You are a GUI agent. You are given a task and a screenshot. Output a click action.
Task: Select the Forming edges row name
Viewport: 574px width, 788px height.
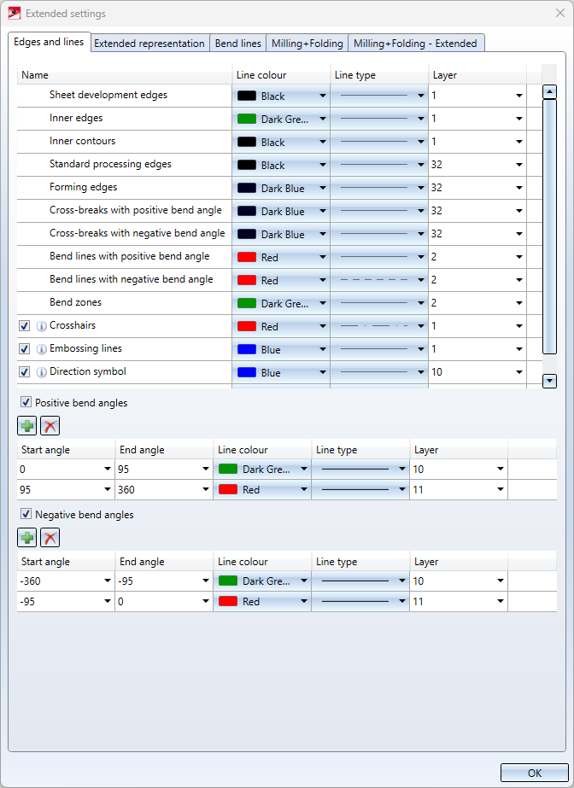(84, 187)
